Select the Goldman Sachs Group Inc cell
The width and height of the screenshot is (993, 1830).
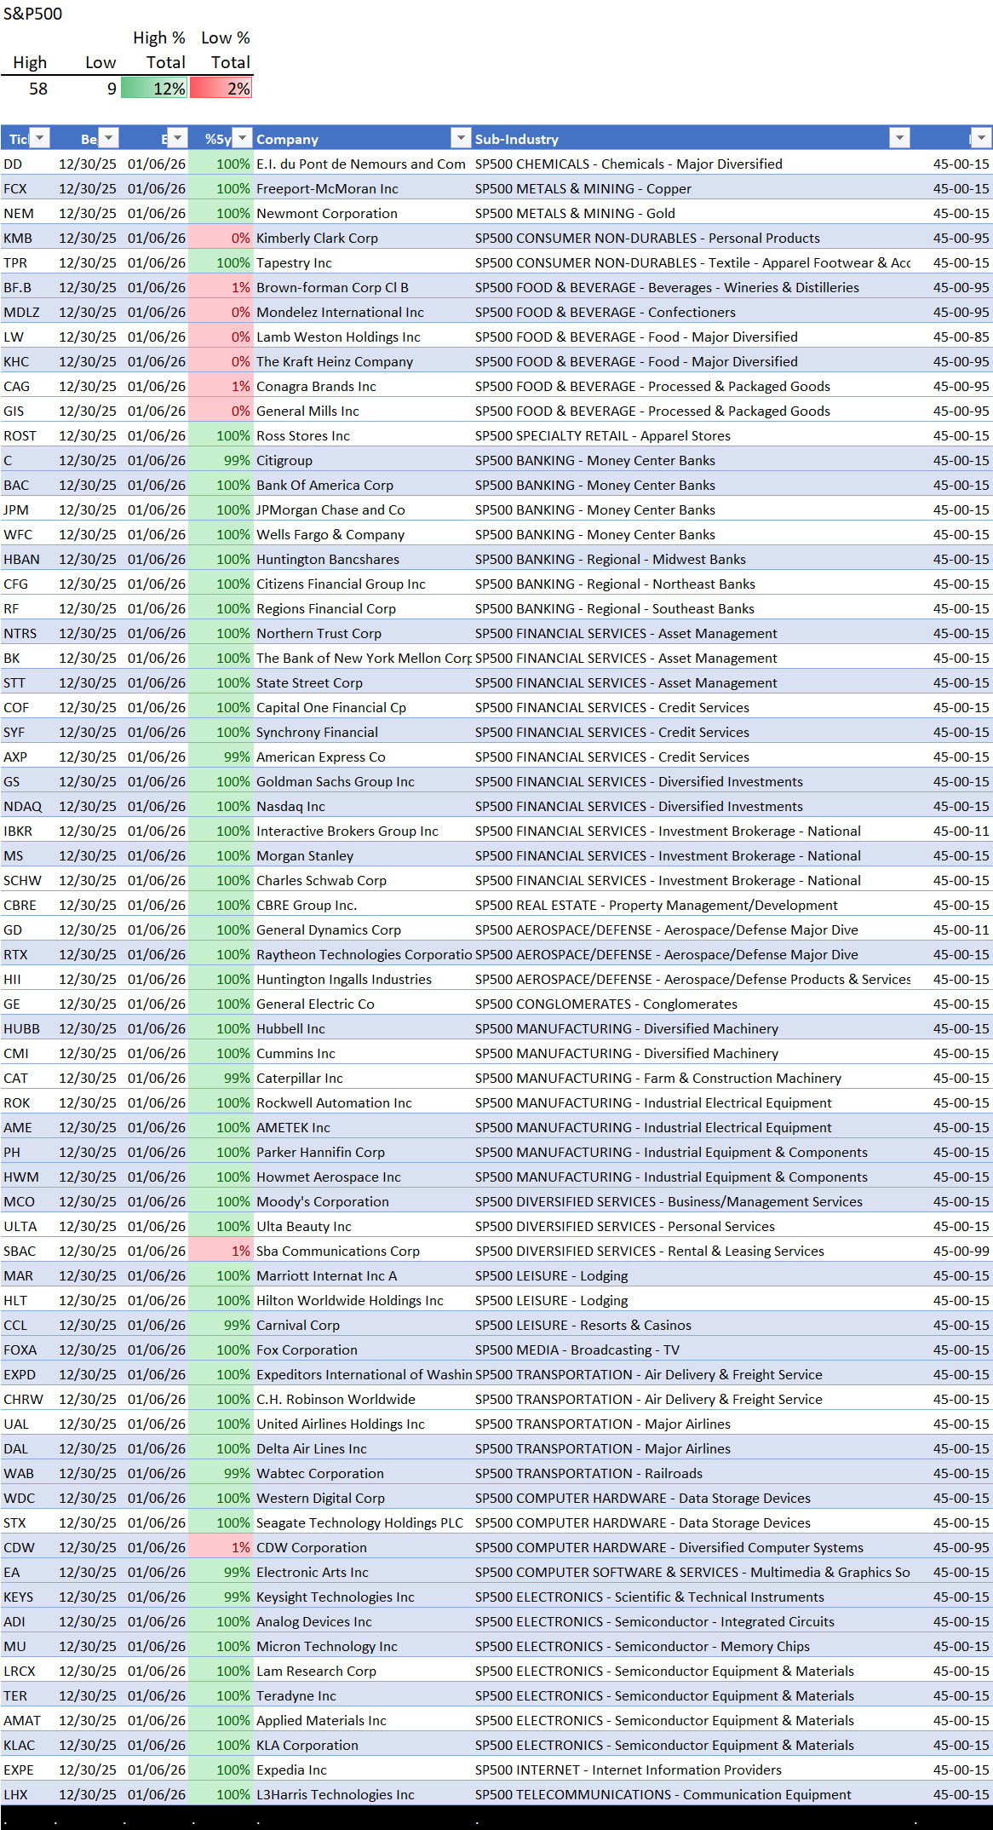click(363, 781)
